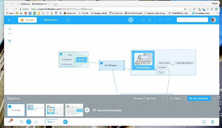
Task: Center the map with the target icon
Action: pos(10,41)
